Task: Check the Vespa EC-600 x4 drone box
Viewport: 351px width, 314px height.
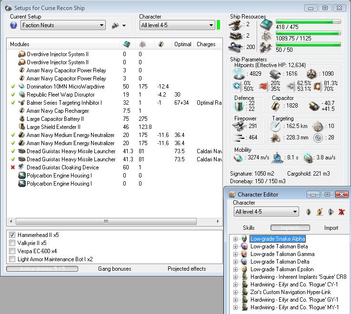Action: coord(12,251)
